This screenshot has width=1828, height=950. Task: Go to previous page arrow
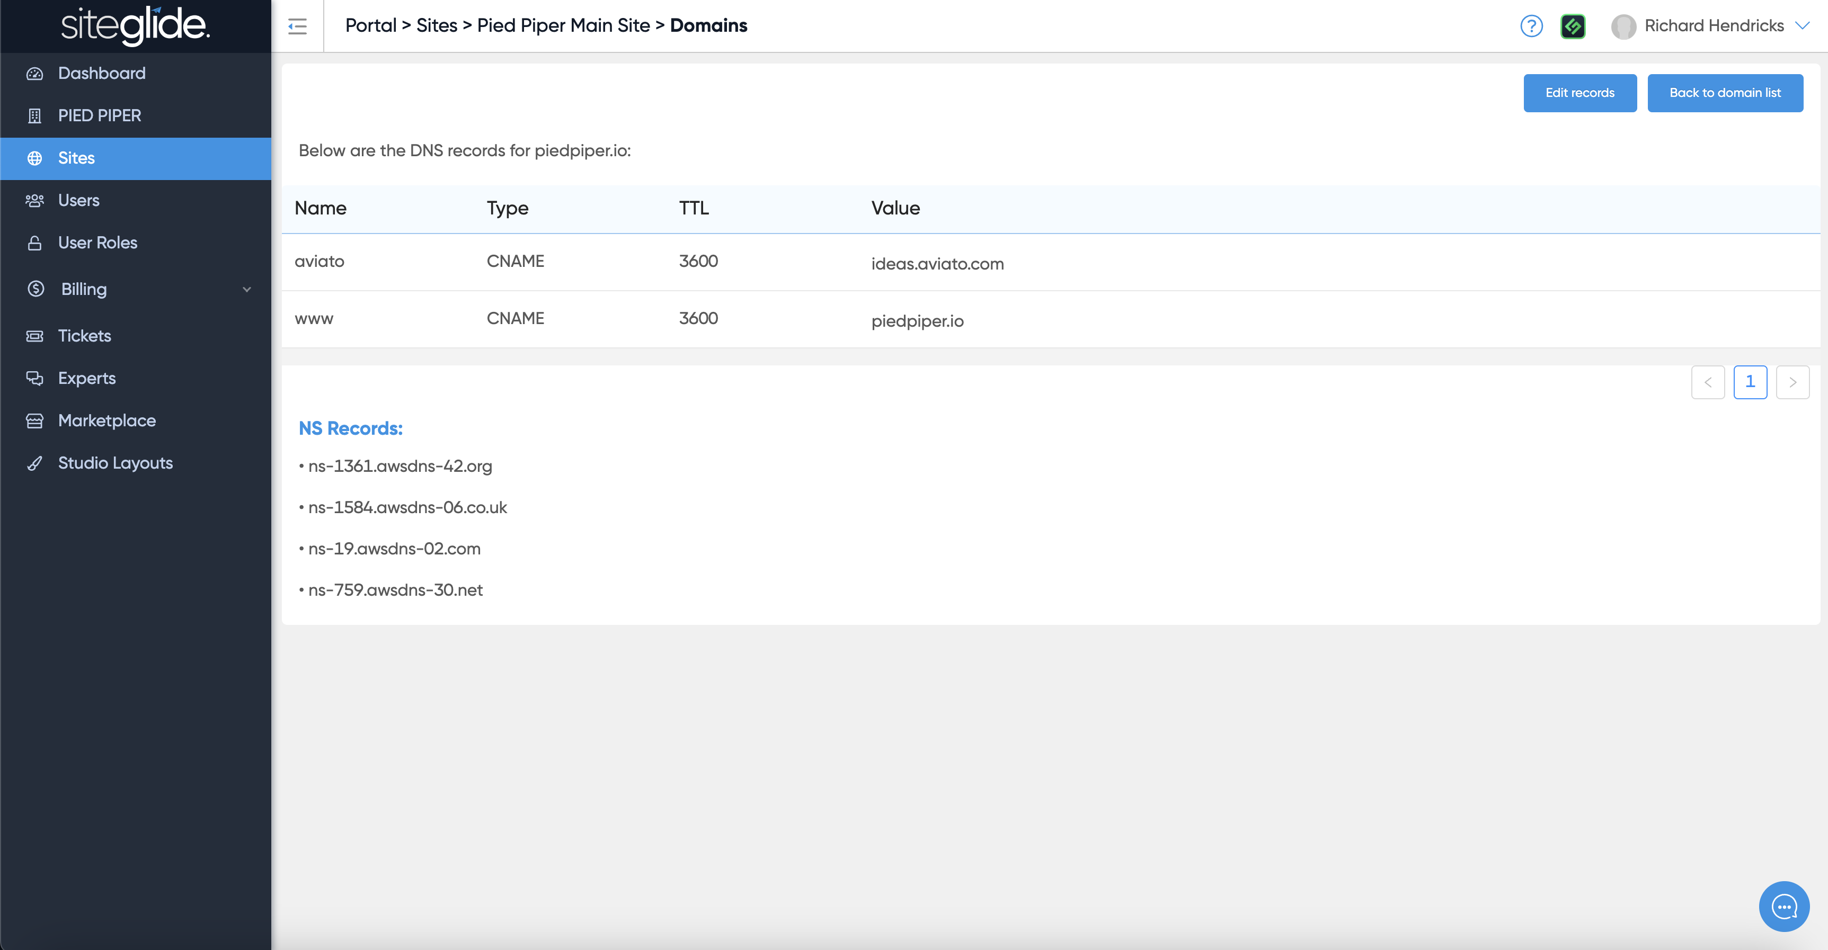coord(1707,382)
